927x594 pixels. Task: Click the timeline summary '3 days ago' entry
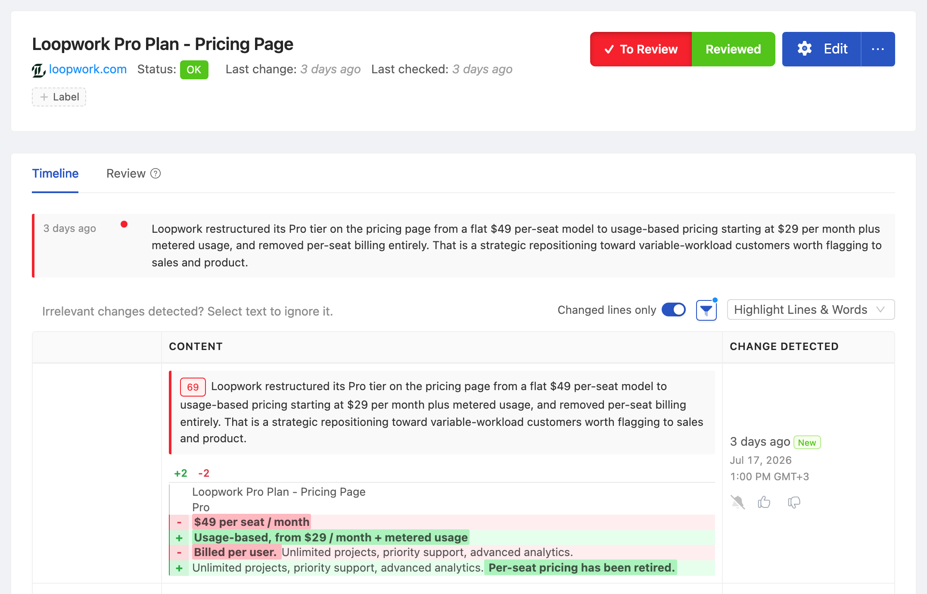click(x=70, y=228)
